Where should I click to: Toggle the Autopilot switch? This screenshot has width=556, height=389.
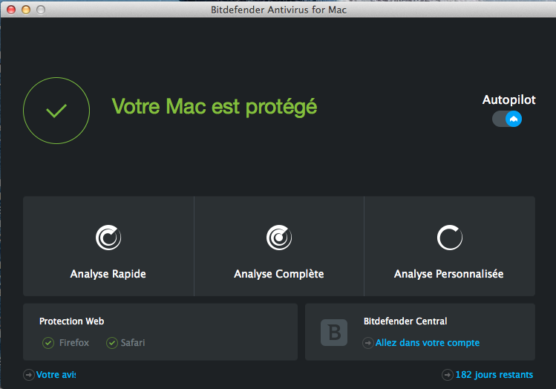[x=507, y=119]
